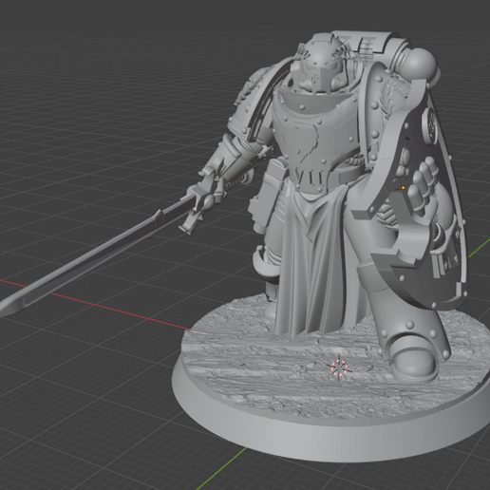Click the 3D cursor crosshair on the base
This screenshot has height=490, width=490.
pyautogui.click(x=339, y=367)
